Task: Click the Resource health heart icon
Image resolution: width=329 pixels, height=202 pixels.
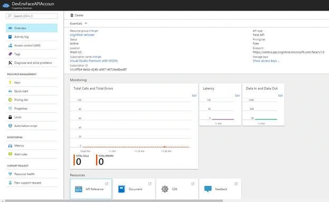Action: [x=10, y=174]
